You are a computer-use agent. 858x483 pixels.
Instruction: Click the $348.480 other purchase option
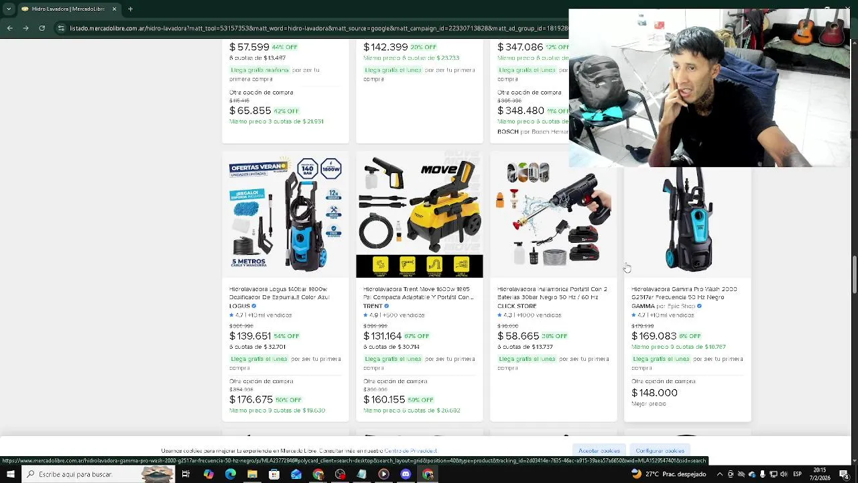(521, 111)
